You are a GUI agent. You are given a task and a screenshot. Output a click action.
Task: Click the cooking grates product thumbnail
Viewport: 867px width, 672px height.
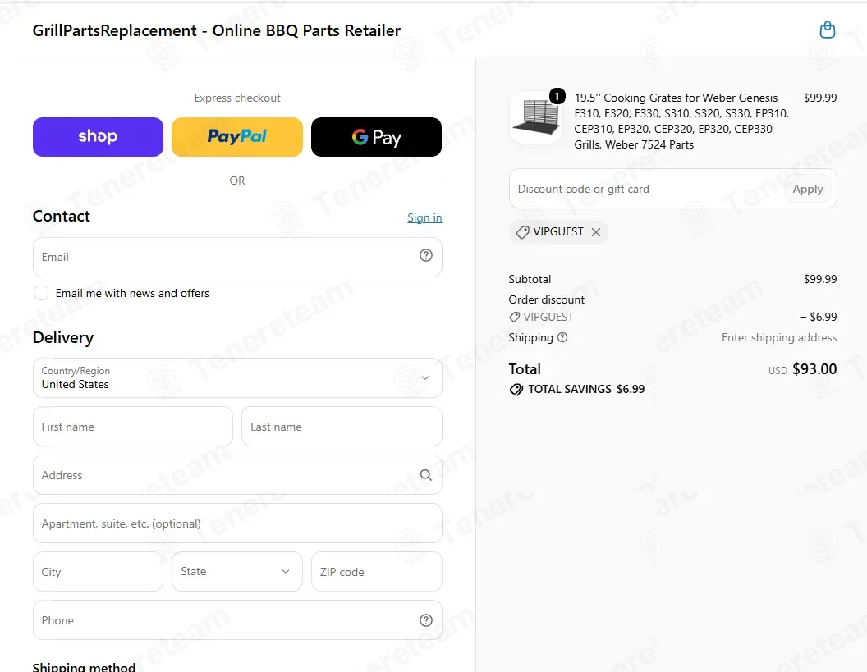[x=536, y=117]
